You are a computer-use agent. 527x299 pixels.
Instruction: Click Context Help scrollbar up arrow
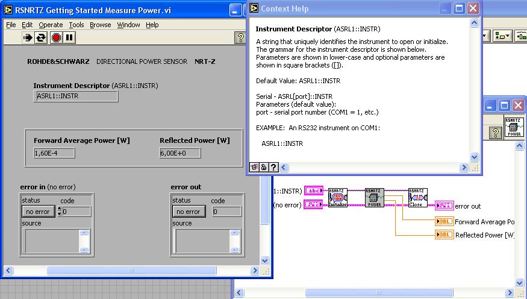(x=474, y=22)
